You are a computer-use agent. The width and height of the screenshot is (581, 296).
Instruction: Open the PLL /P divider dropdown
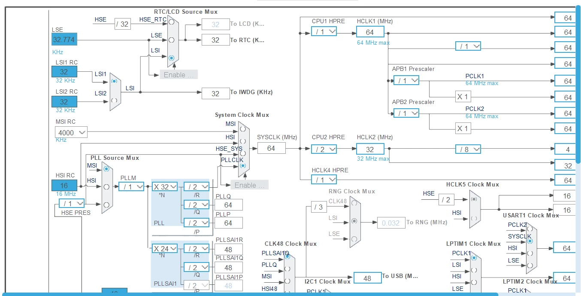click(x=197, y=223)
